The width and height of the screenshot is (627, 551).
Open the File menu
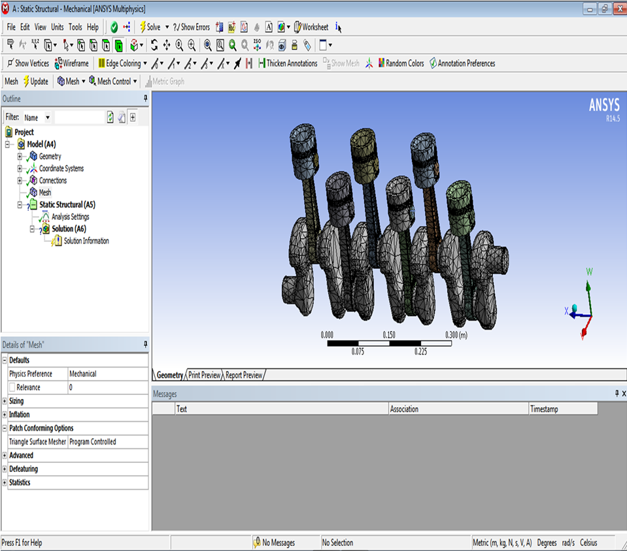tap(11, 27)
